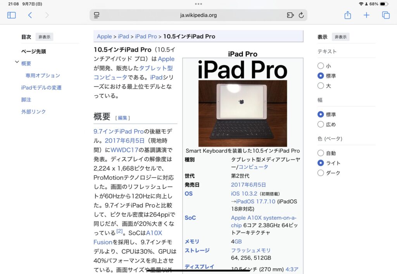Select the 広め width radio button
Screen dimensions: 397x274
[x=321, y=124]
